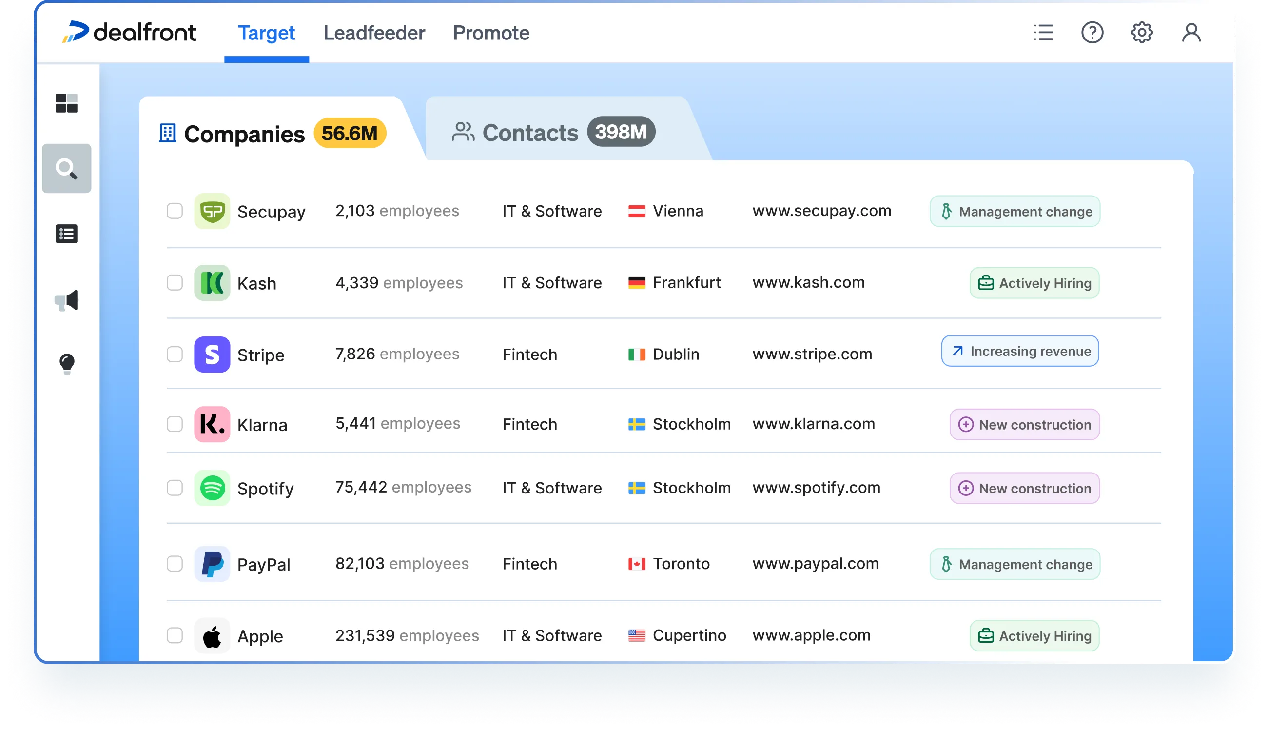Click the Klarna company logo
Viewport: 1268px width, 730px height.
click(212, 424)
